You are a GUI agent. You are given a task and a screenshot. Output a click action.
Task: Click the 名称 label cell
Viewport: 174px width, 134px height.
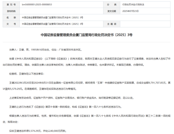coord(11,17)
